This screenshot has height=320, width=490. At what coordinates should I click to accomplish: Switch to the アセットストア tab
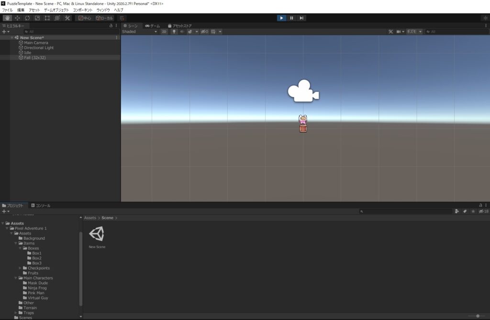[x=180, y=26]
